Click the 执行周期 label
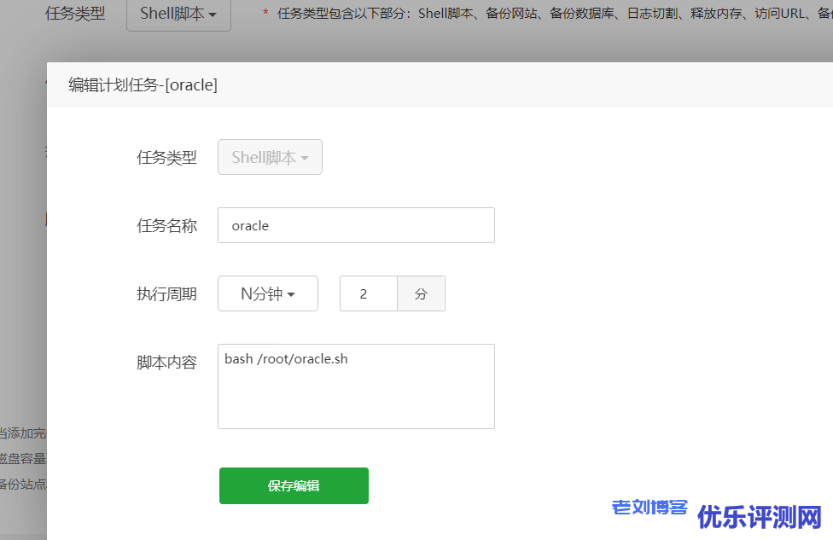Image resolution: width=833 pixels, height=540 pixels. pyautogui.click(x=166, y=294)
